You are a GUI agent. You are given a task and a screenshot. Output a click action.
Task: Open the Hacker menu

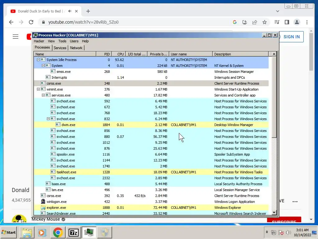(x=39, y=41)
